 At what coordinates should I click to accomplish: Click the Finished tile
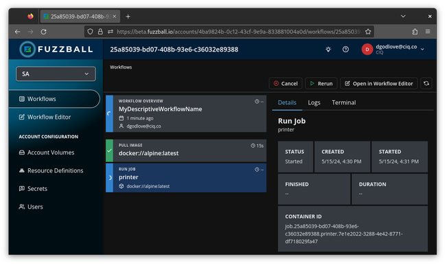click(314, 189)
